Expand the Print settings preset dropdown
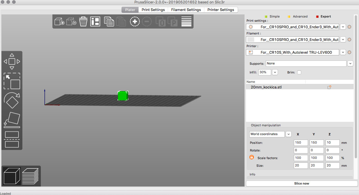Screen dimensions: 359x195 [x=343, y=27]
